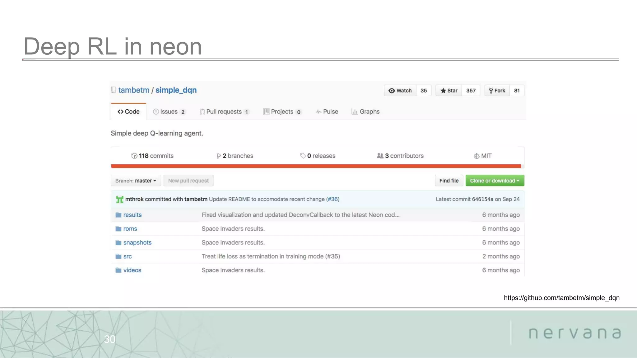Click the Find file button
Image resolution: width=637 pixels, height=358 pixels.
pyautogui.click(x=449, y=181)
